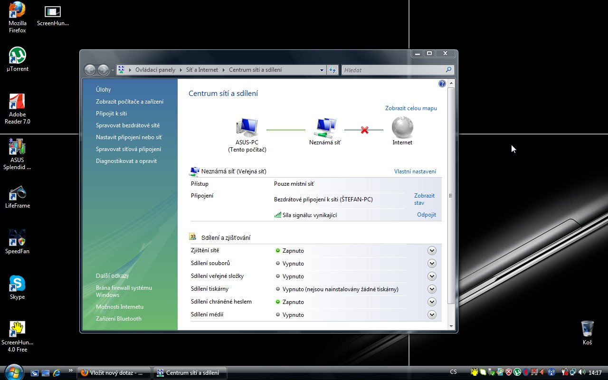This screenshot has height=380, width=608.
Task: Go back with the Back arrow button
Action: pyautogui.click(x=90, y=70)
